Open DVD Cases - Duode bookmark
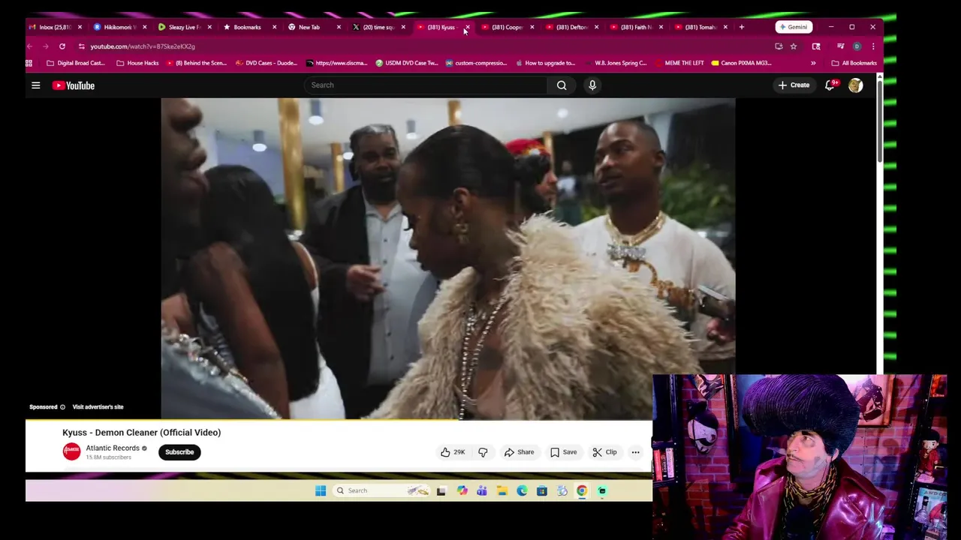Viewport: 961px width, 540px height. [267, 63]
